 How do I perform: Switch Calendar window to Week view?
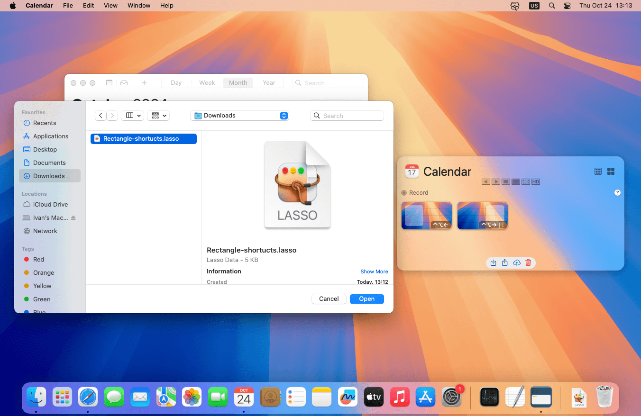tap(207, 82)
